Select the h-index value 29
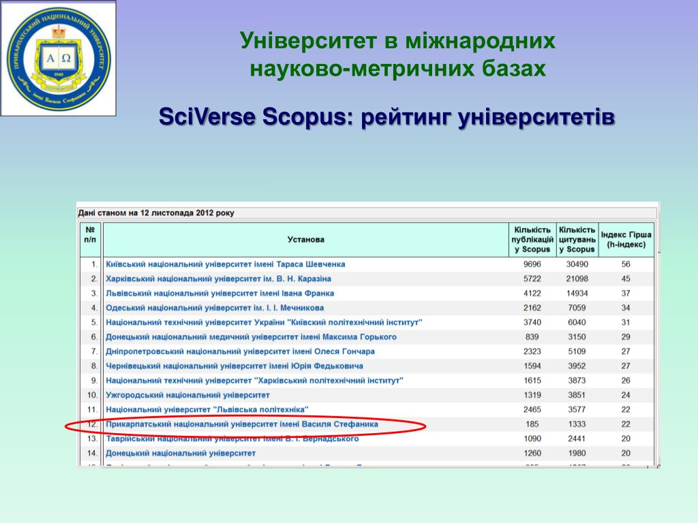 coord(626,337)
